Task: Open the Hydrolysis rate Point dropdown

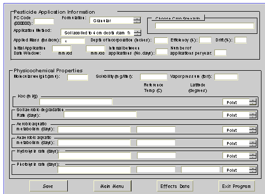Action: [x=240, y=156]
